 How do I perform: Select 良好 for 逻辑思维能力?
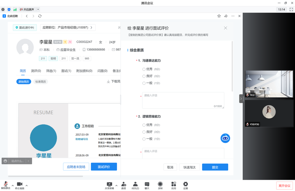pos(144,132)
